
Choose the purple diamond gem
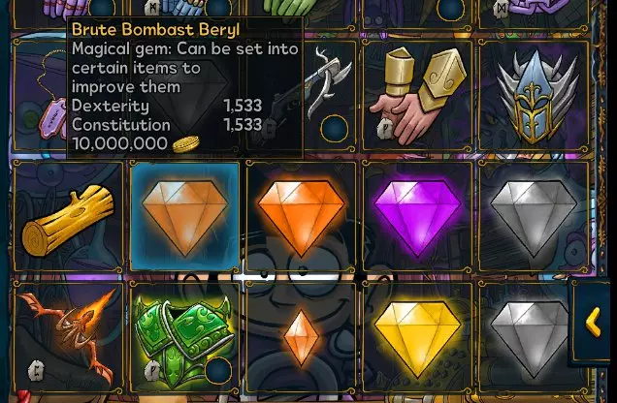pos(417,218)
